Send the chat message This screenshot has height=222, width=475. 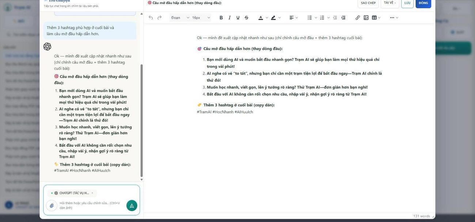(x=132, y=206)
